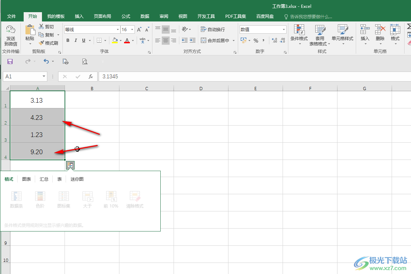Click the 删除 Delete cells button
Viewport: 411px width, 274px height.
tap(380, 34)
